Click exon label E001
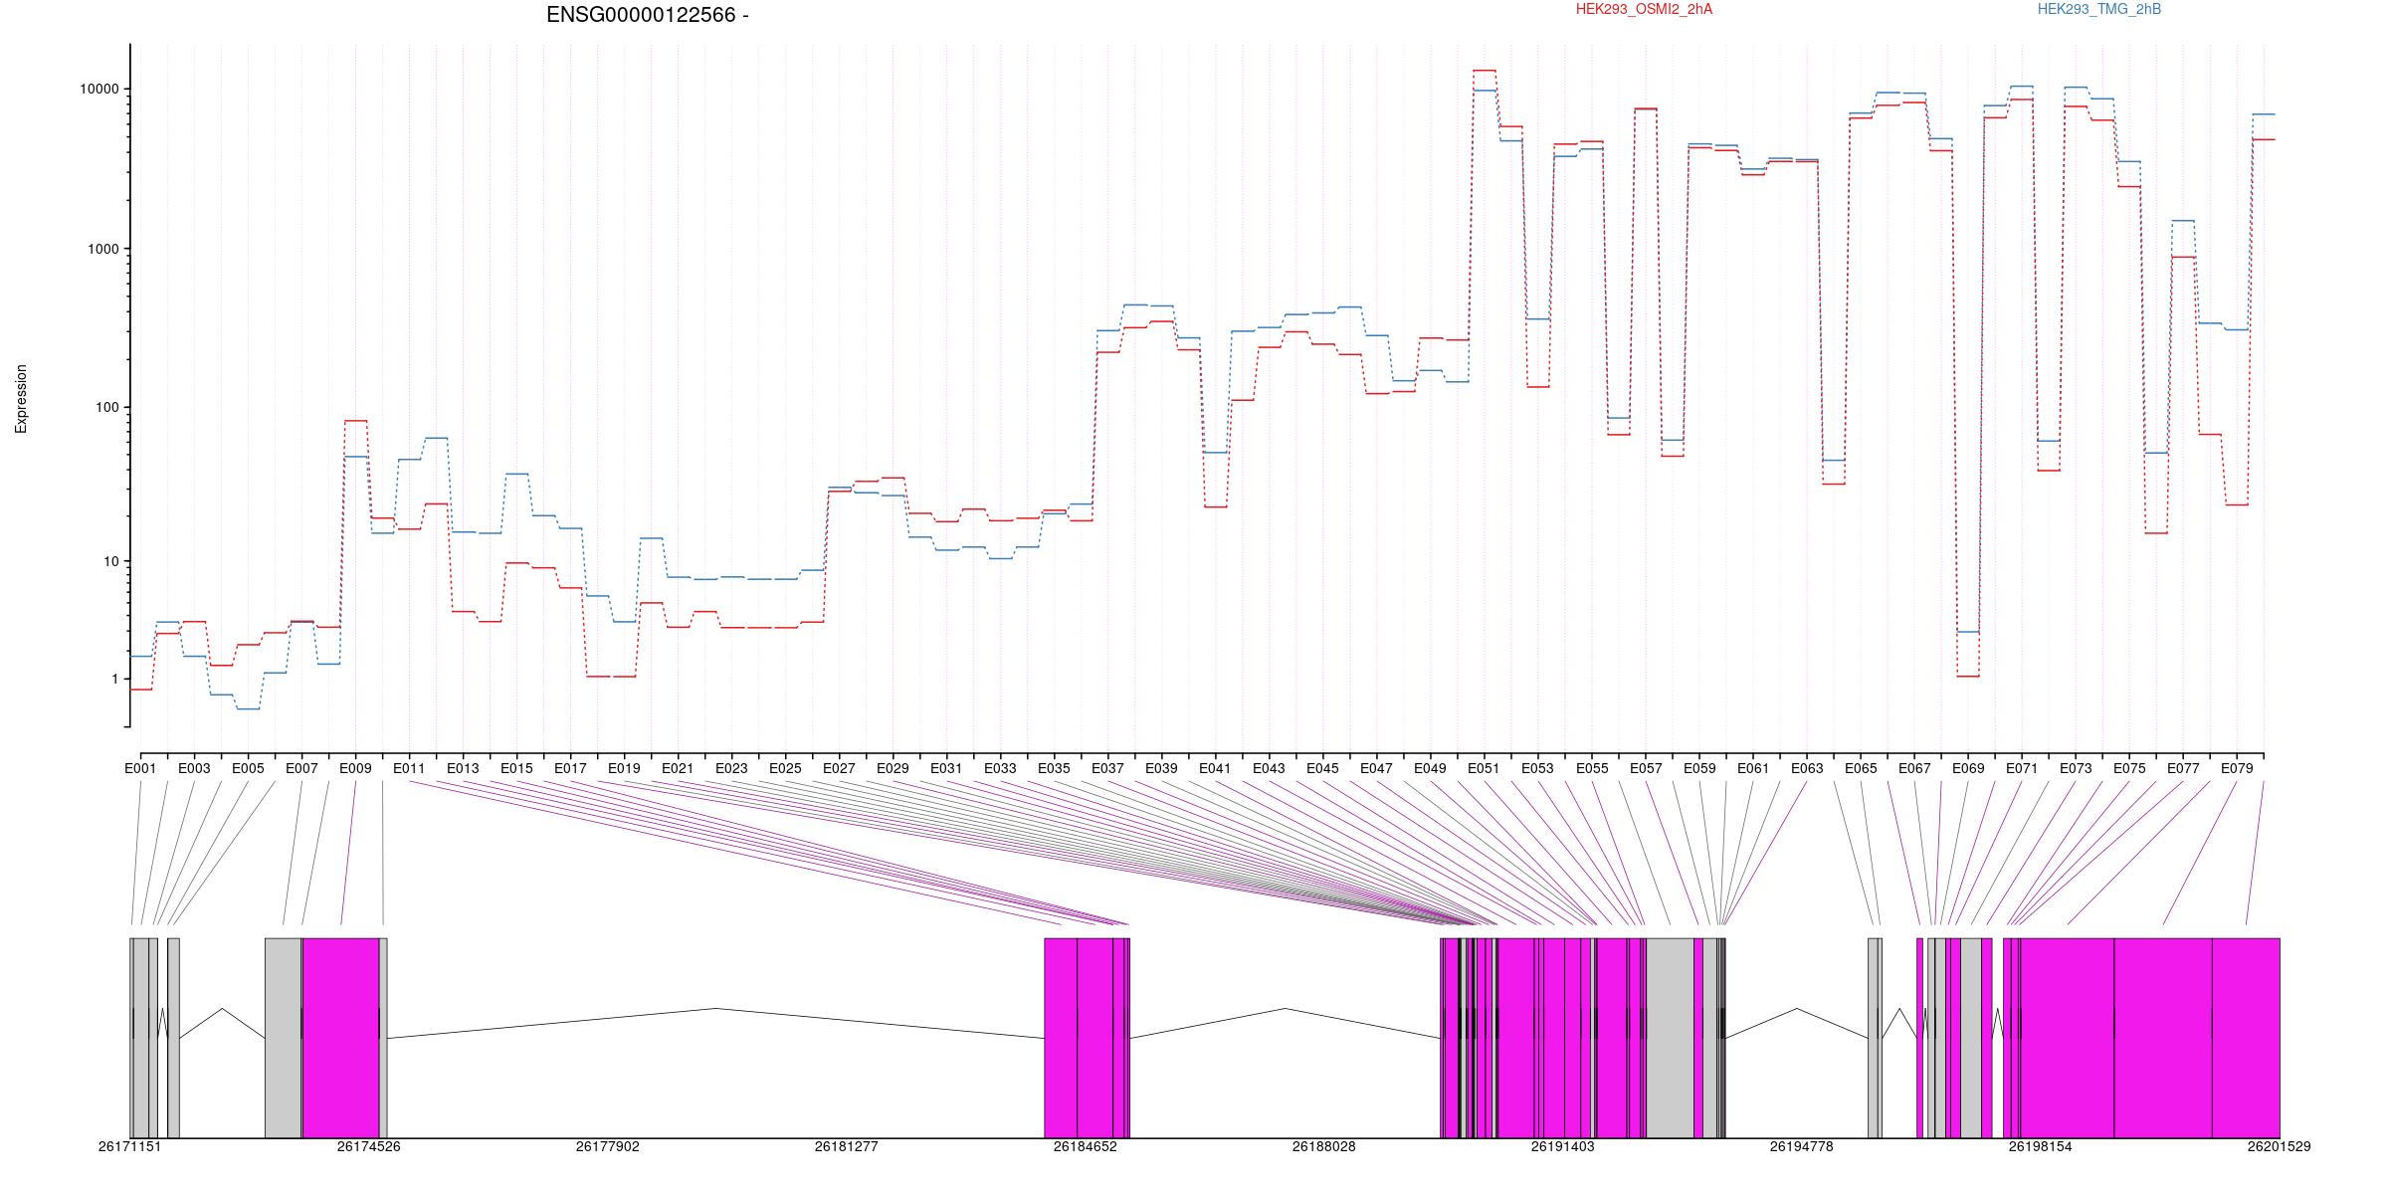The width and height of the screenshot is (2388, 1194). (140, 768)
